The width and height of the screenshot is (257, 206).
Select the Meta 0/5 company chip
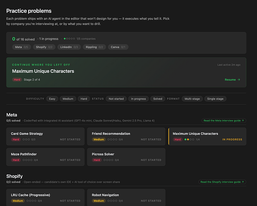click(x=21, y=47)
